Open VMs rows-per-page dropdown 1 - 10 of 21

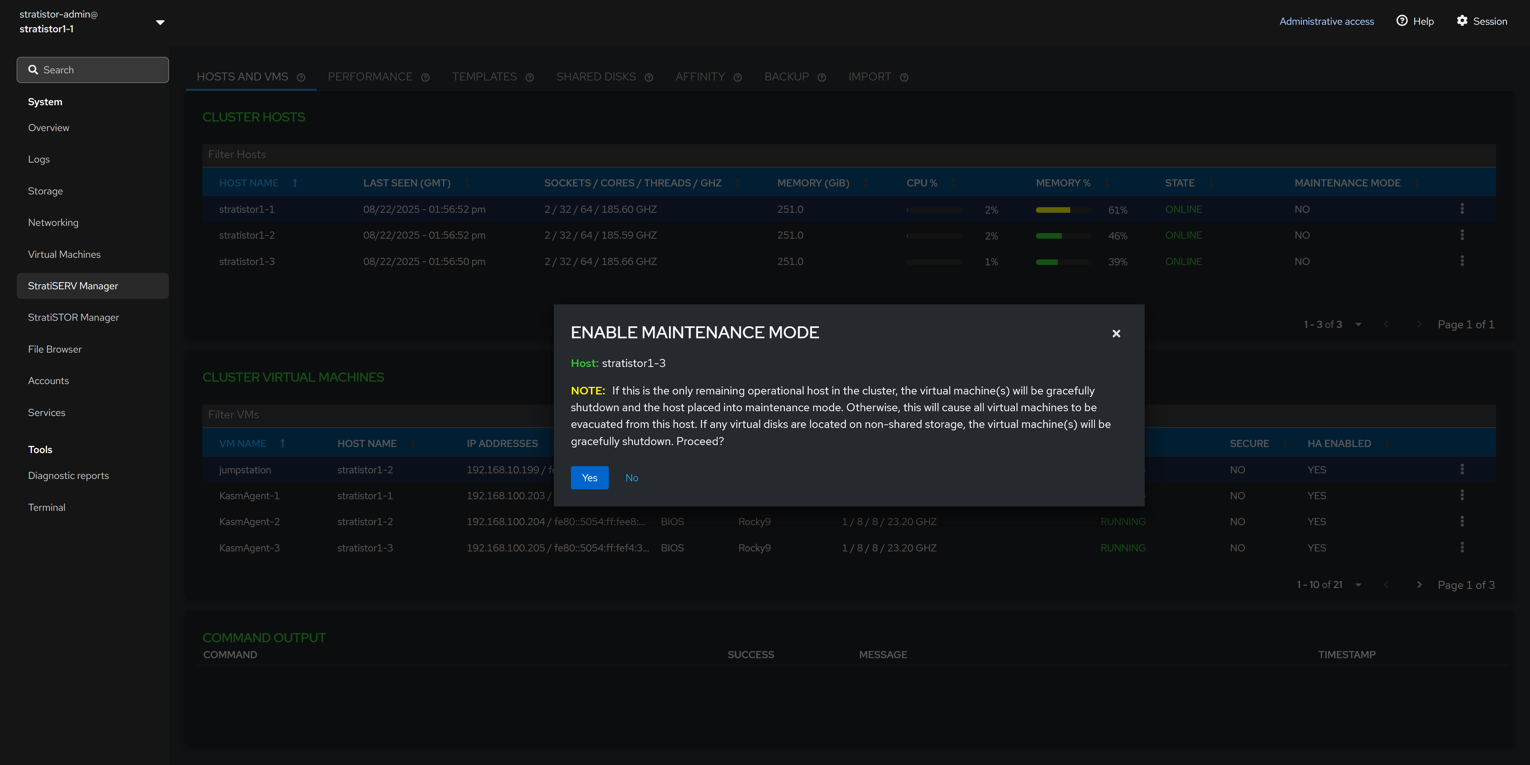click(1358, 585)
